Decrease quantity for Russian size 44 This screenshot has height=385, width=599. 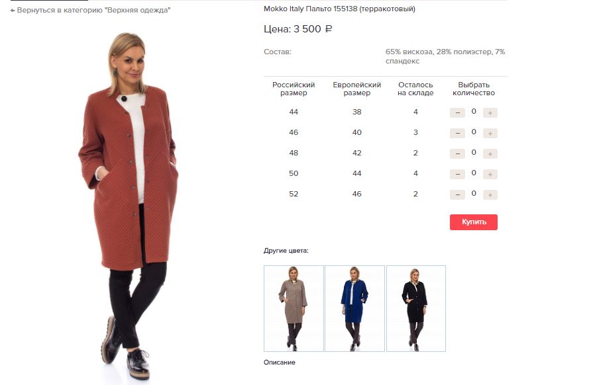click(457, 112)
